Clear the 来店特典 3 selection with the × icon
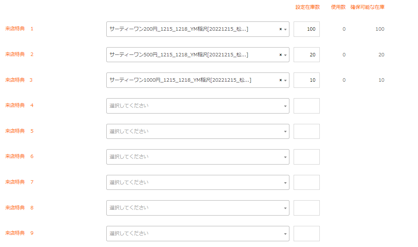The width and height of the screenshot is (418, 247). coord(280,80)
